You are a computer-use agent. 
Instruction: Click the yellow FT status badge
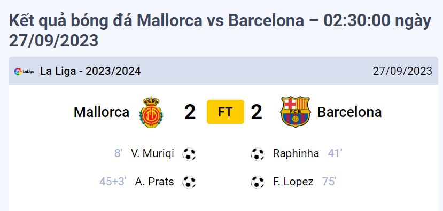click(226, 112)
